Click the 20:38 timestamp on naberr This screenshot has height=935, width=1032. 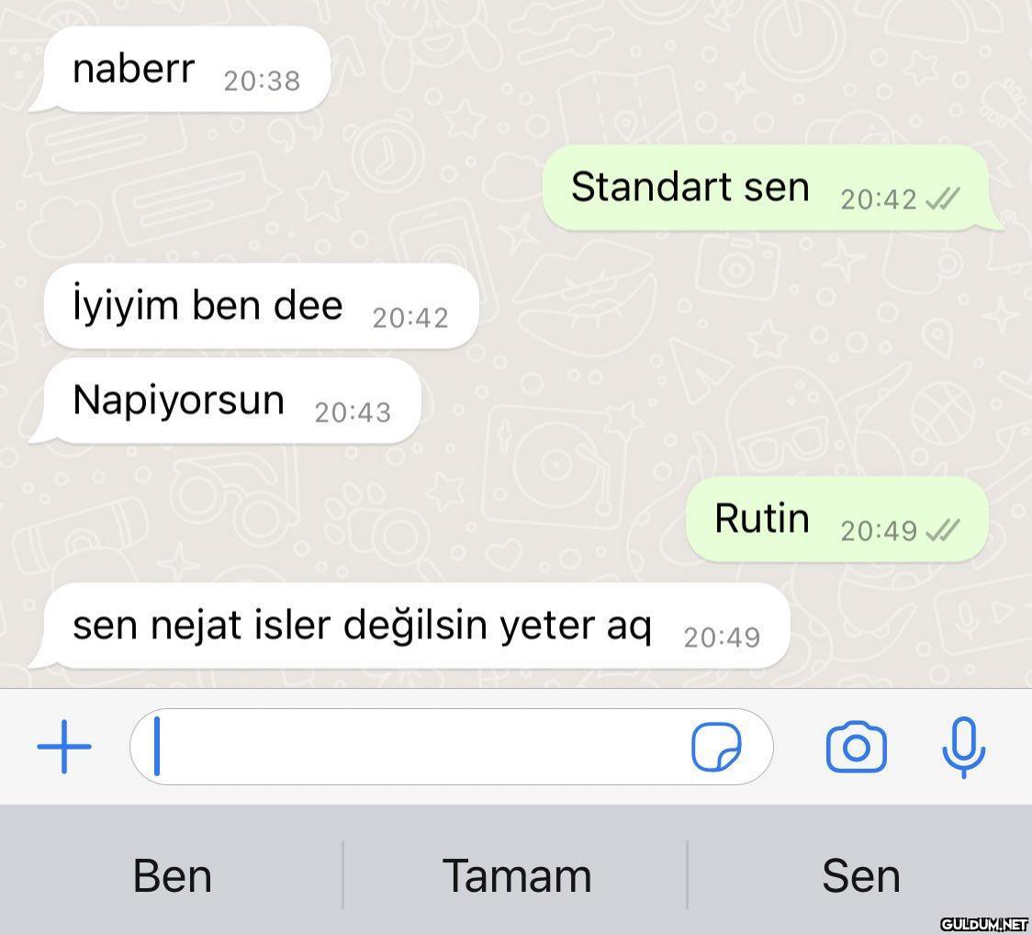[262, 81]
